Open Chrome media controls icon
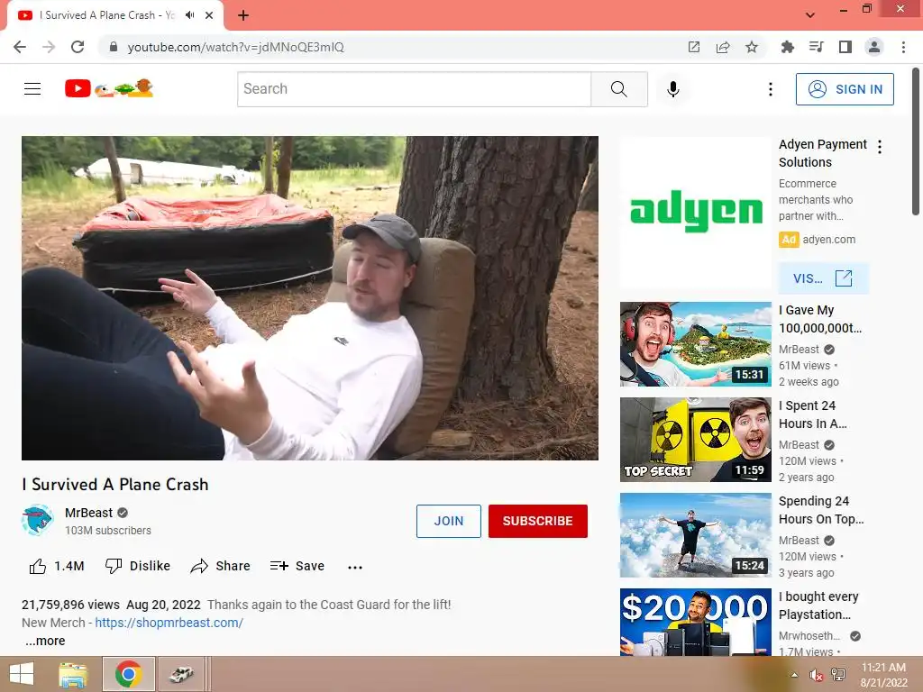The image size is (923, 692). [816, 47]
